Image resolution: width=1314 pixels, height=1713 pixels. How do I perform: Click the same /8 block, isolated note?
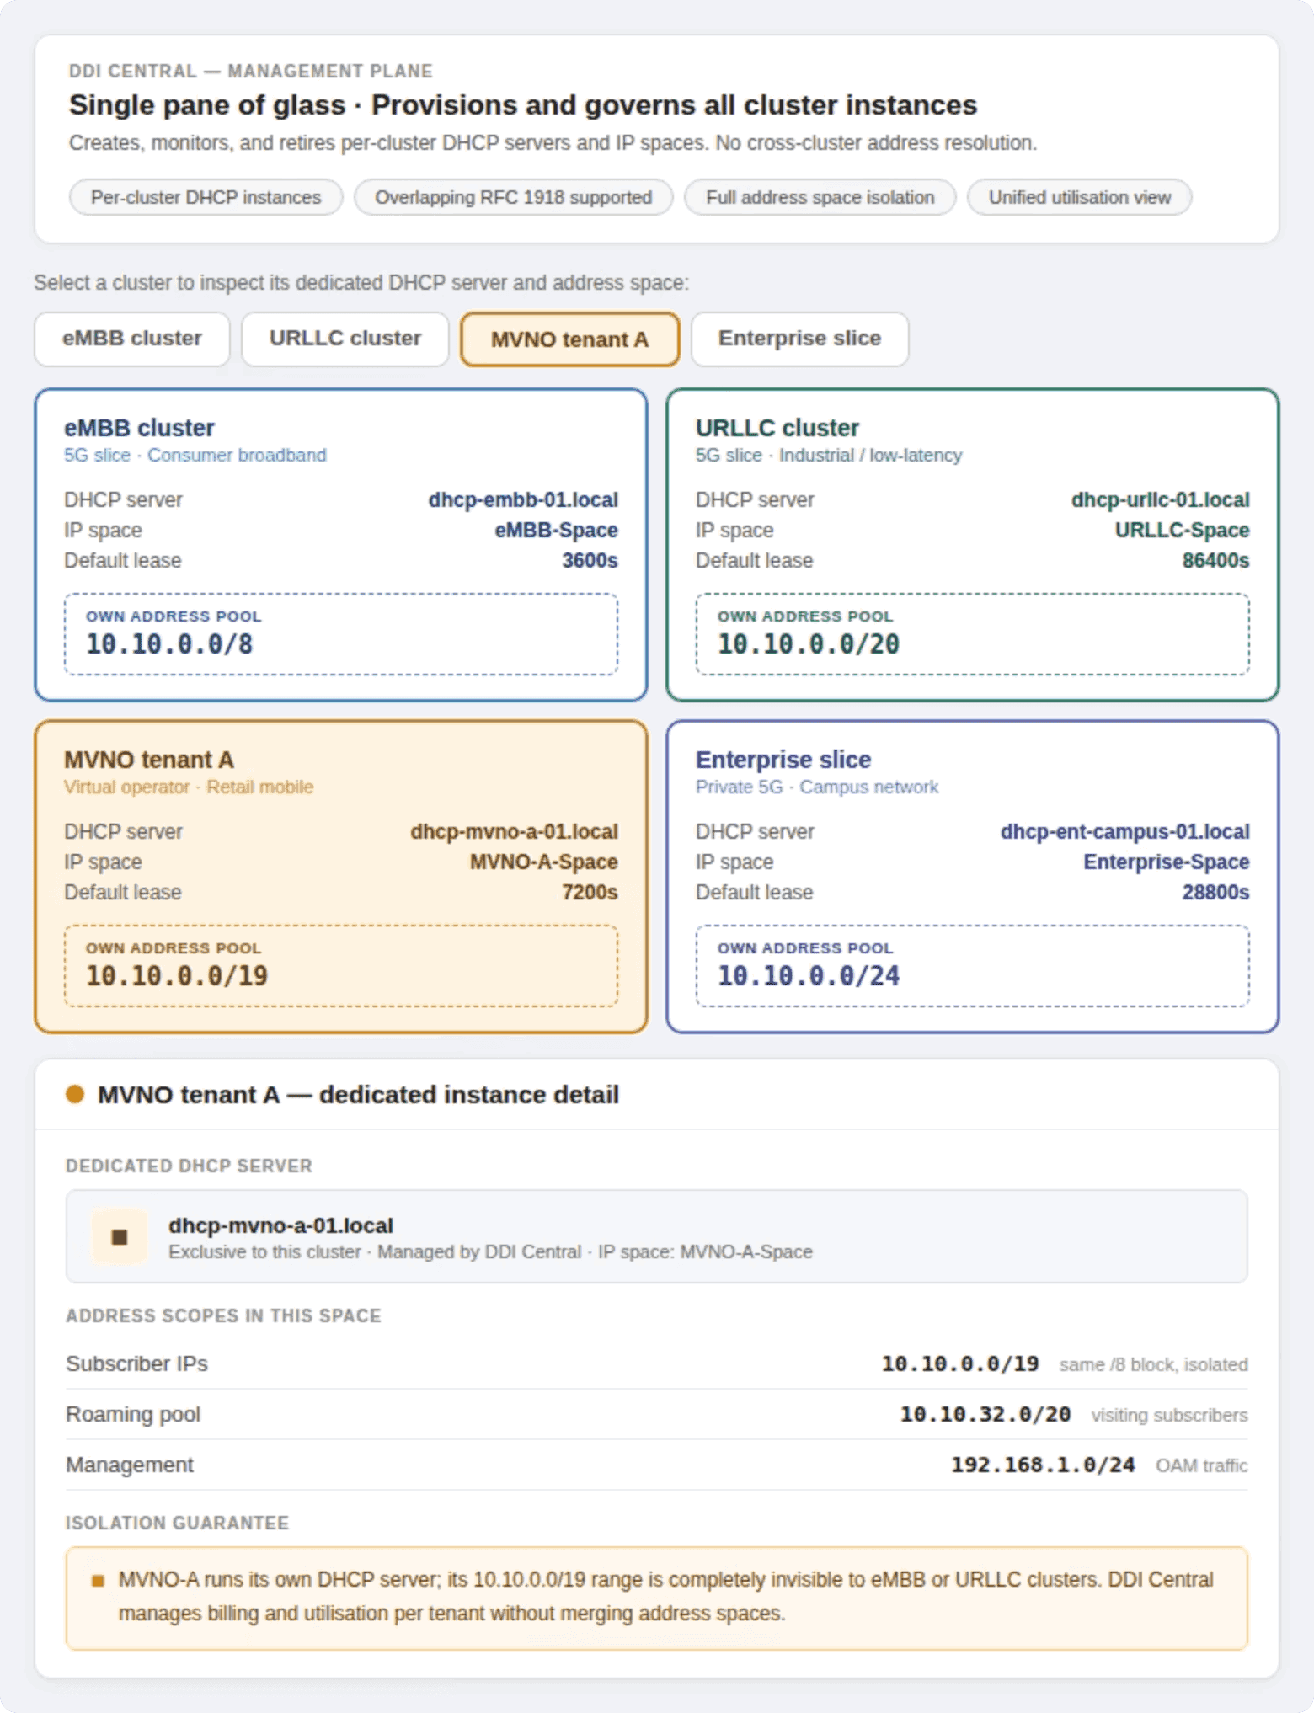pyautogui.click(x=1153, y=1365)
